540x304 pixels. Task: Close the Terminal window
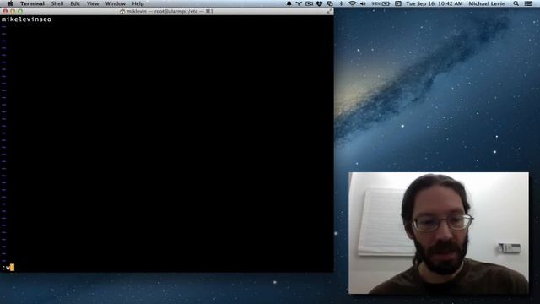pyautogui.click(x=5, y=11)
